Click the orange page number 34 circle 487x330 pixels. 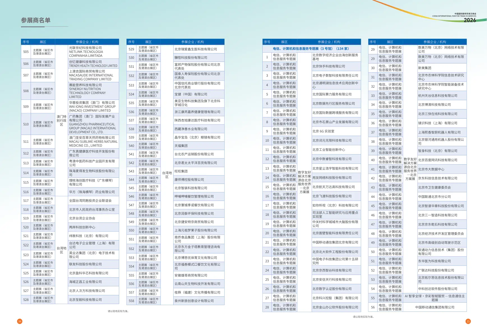(20, 321)
